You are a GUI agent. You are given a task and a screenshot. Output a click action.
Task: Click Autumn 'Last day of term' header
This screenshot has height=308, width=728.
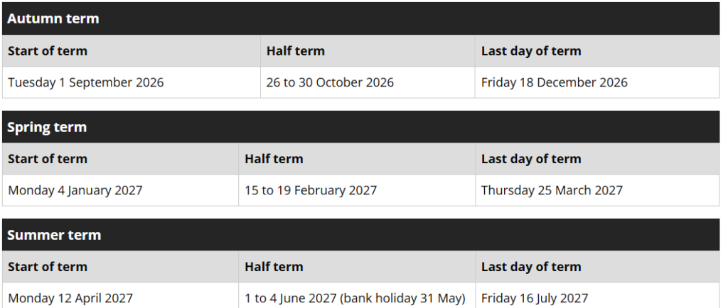pos(597,51)
